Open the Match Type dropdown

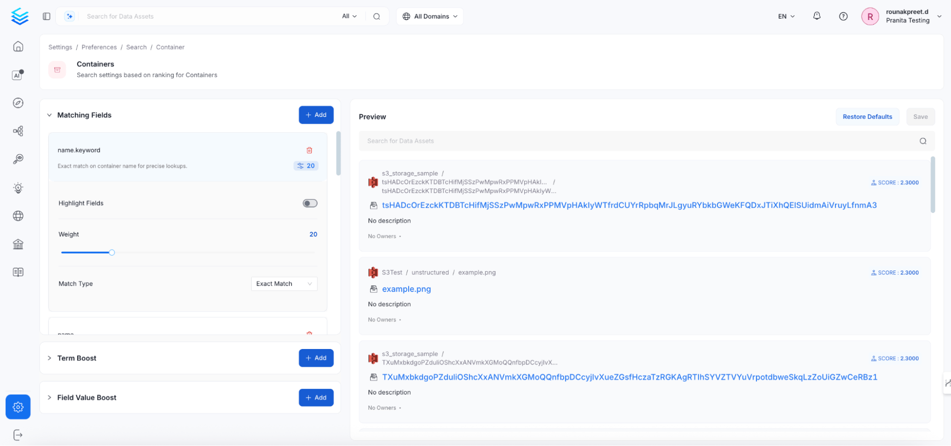pos(284,284)
